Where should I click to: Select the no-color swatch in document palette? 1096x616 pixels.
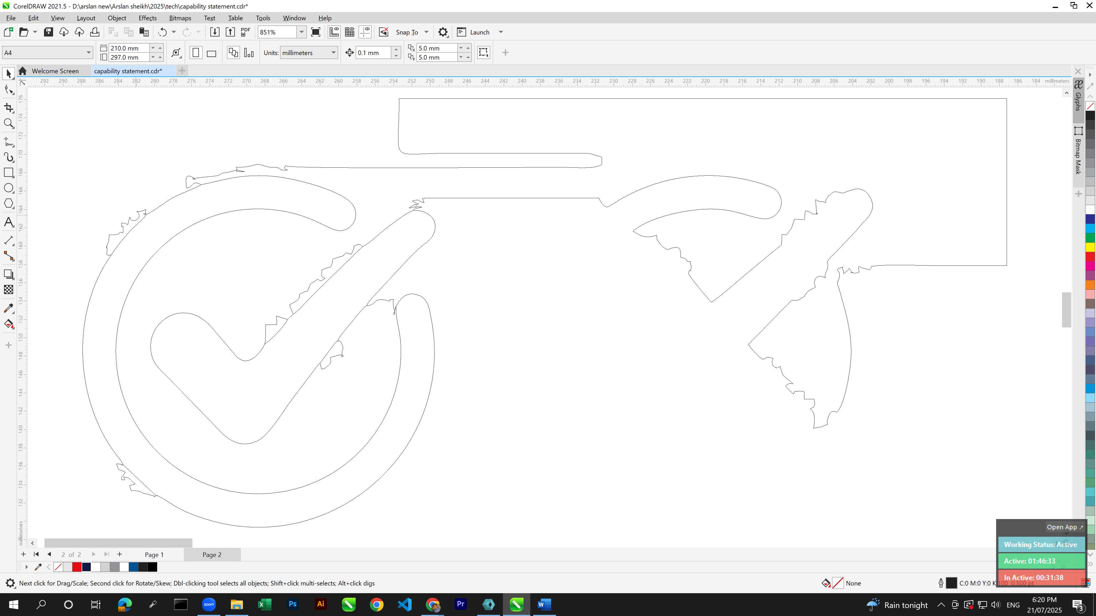pyautogui.click(x=58, y=567)
